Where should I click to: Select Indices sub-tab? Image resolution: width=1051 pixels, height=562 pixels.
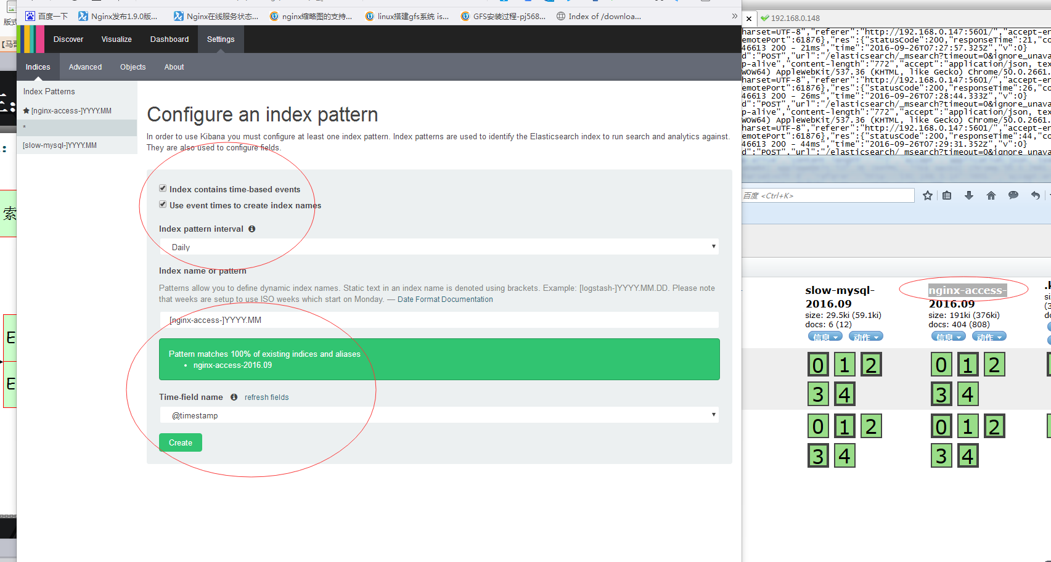38,67
